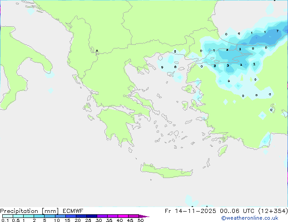
Task: Click the 0.1–0.5 mm palest legend swatch
Action: (8, 216)
